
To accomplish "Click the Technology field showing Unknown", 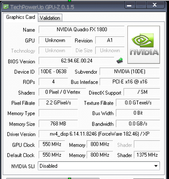I will pyautogui.click(x=55, y=50).
